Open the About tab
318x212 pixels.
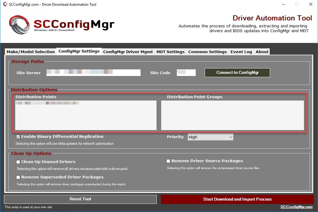click(x=262, y=52)
